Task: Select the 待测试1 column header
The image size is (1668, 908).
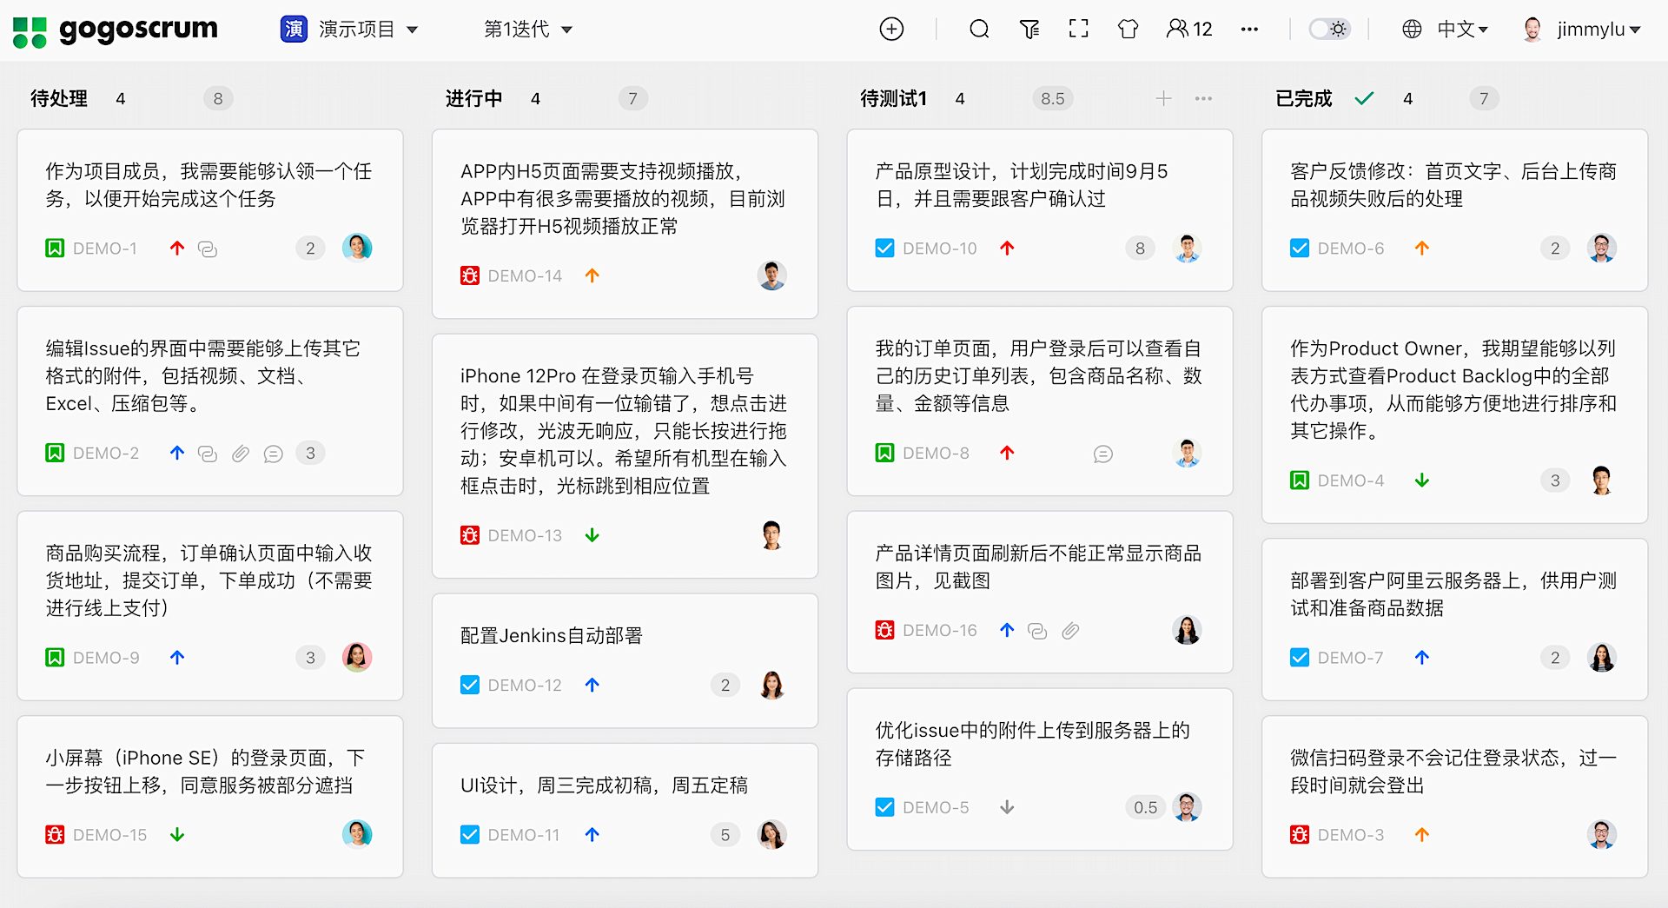Action: point(893,98)
